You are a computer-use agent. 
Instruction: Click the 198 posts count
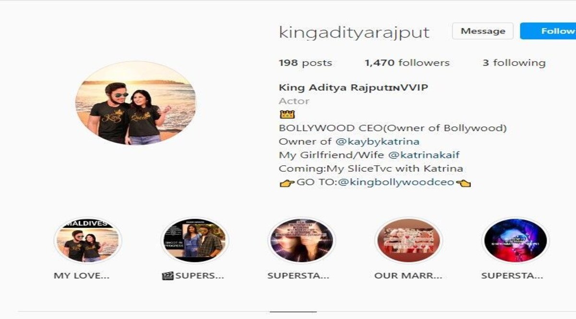pyautogui.click(x=305, y=63)
